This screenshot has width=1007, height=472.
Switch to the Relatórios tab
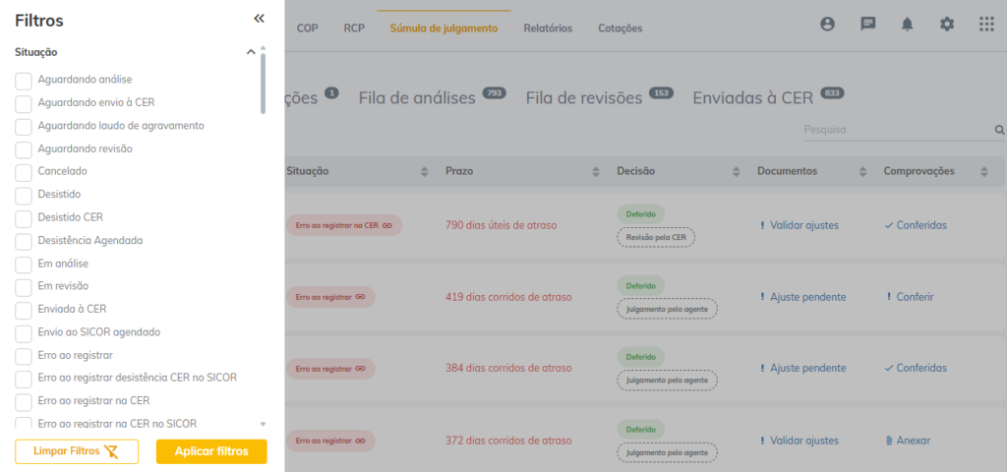click(547, 29)
